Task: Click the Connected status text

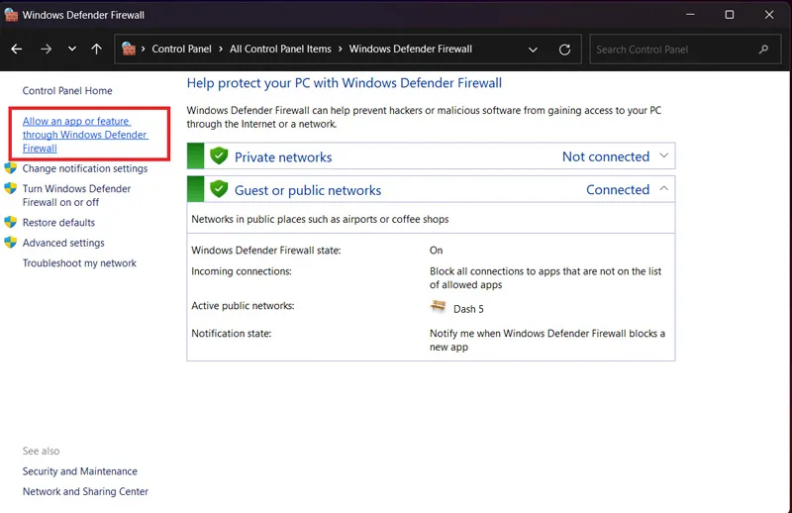Action: 618,189
